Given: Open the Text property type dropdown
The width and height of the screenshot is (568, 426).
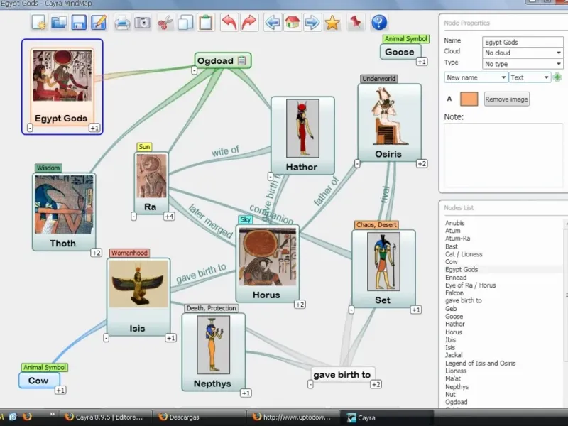Looking at the screenshot, I should (x=529, y=77).
